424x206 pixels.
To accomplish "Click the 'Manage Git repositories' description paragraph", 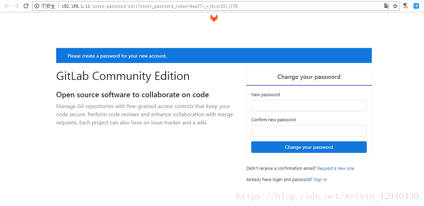I will pos(144,114).
